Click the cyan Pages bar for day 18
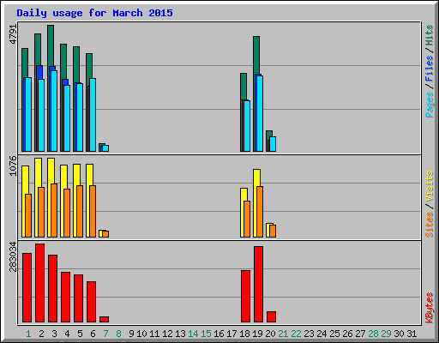The width and height of the screenshot is (439, 343). point(247,126)
